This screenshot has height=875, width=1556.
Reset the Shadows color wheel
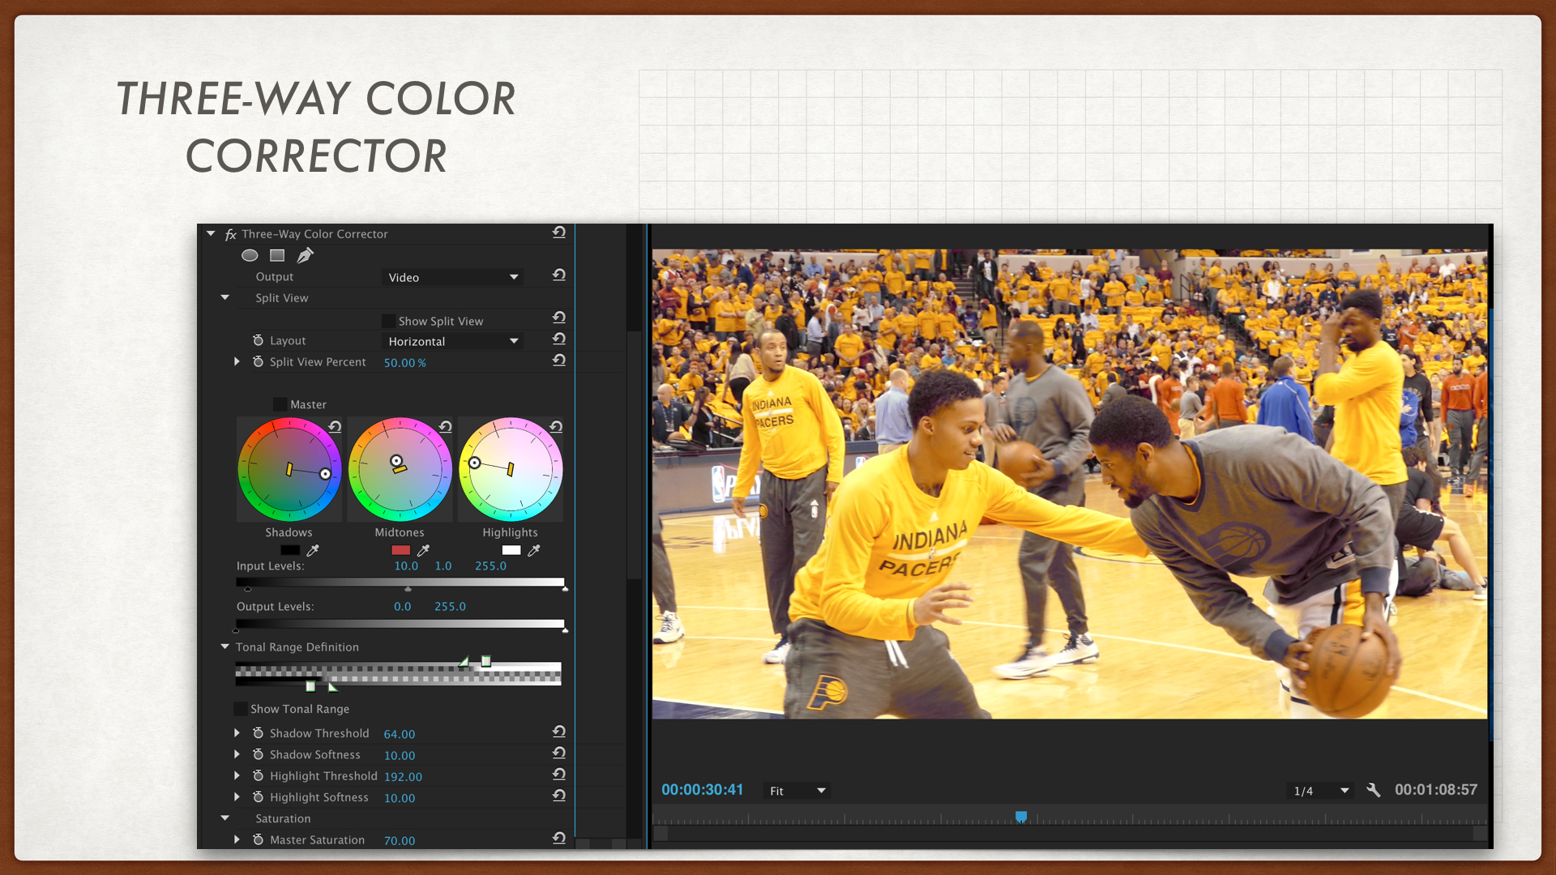pos(335,426)
